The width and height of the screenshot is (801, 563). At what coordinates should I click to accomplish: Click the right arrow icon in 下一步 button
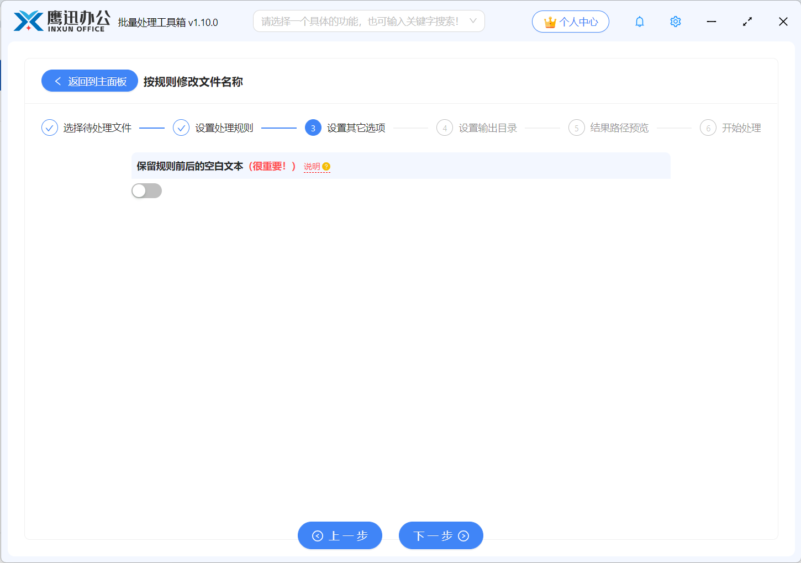(x=463, y=535)
